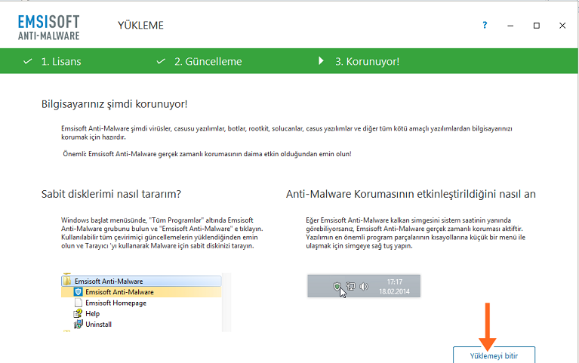
Task: Click the help icon next to Help
Action: click(x=78, y=313)
